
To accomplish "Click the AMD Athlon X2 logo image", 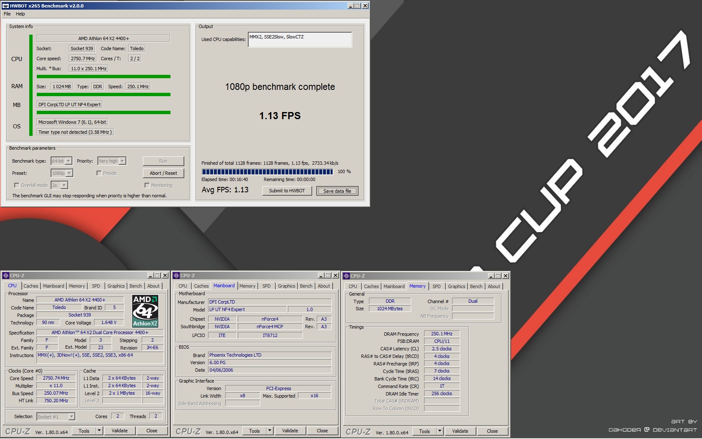I will (x=145, y=311).
